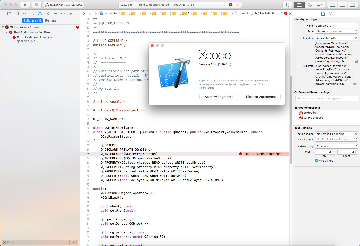This screenshot has height=246, width=360.
Task: Switch to the Version editor
Action: 320,5
